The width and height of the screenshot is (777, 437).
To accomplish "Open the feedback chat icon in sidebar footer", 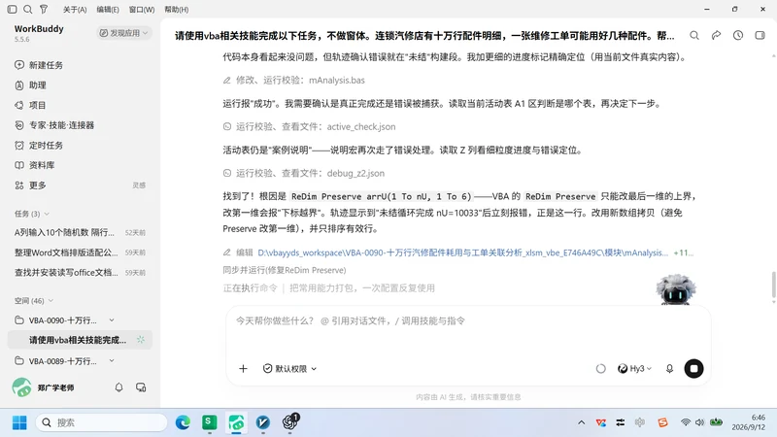I will click(141, 387).
